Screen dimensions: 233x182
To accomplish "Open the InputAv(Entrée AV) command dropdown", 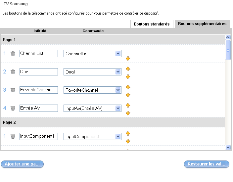I will 118,108.
